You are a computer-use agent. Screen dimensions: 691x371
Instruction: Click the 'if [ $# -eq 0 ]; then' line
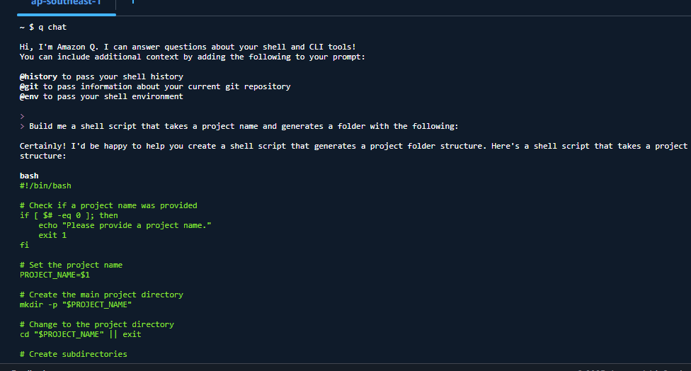pyautogui.click(x=69, y=215)
